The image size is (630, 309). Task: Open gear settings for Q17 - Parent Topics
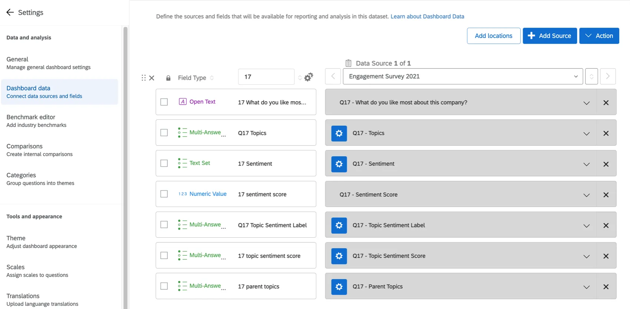pyautogui.click(x=339, y=287)
